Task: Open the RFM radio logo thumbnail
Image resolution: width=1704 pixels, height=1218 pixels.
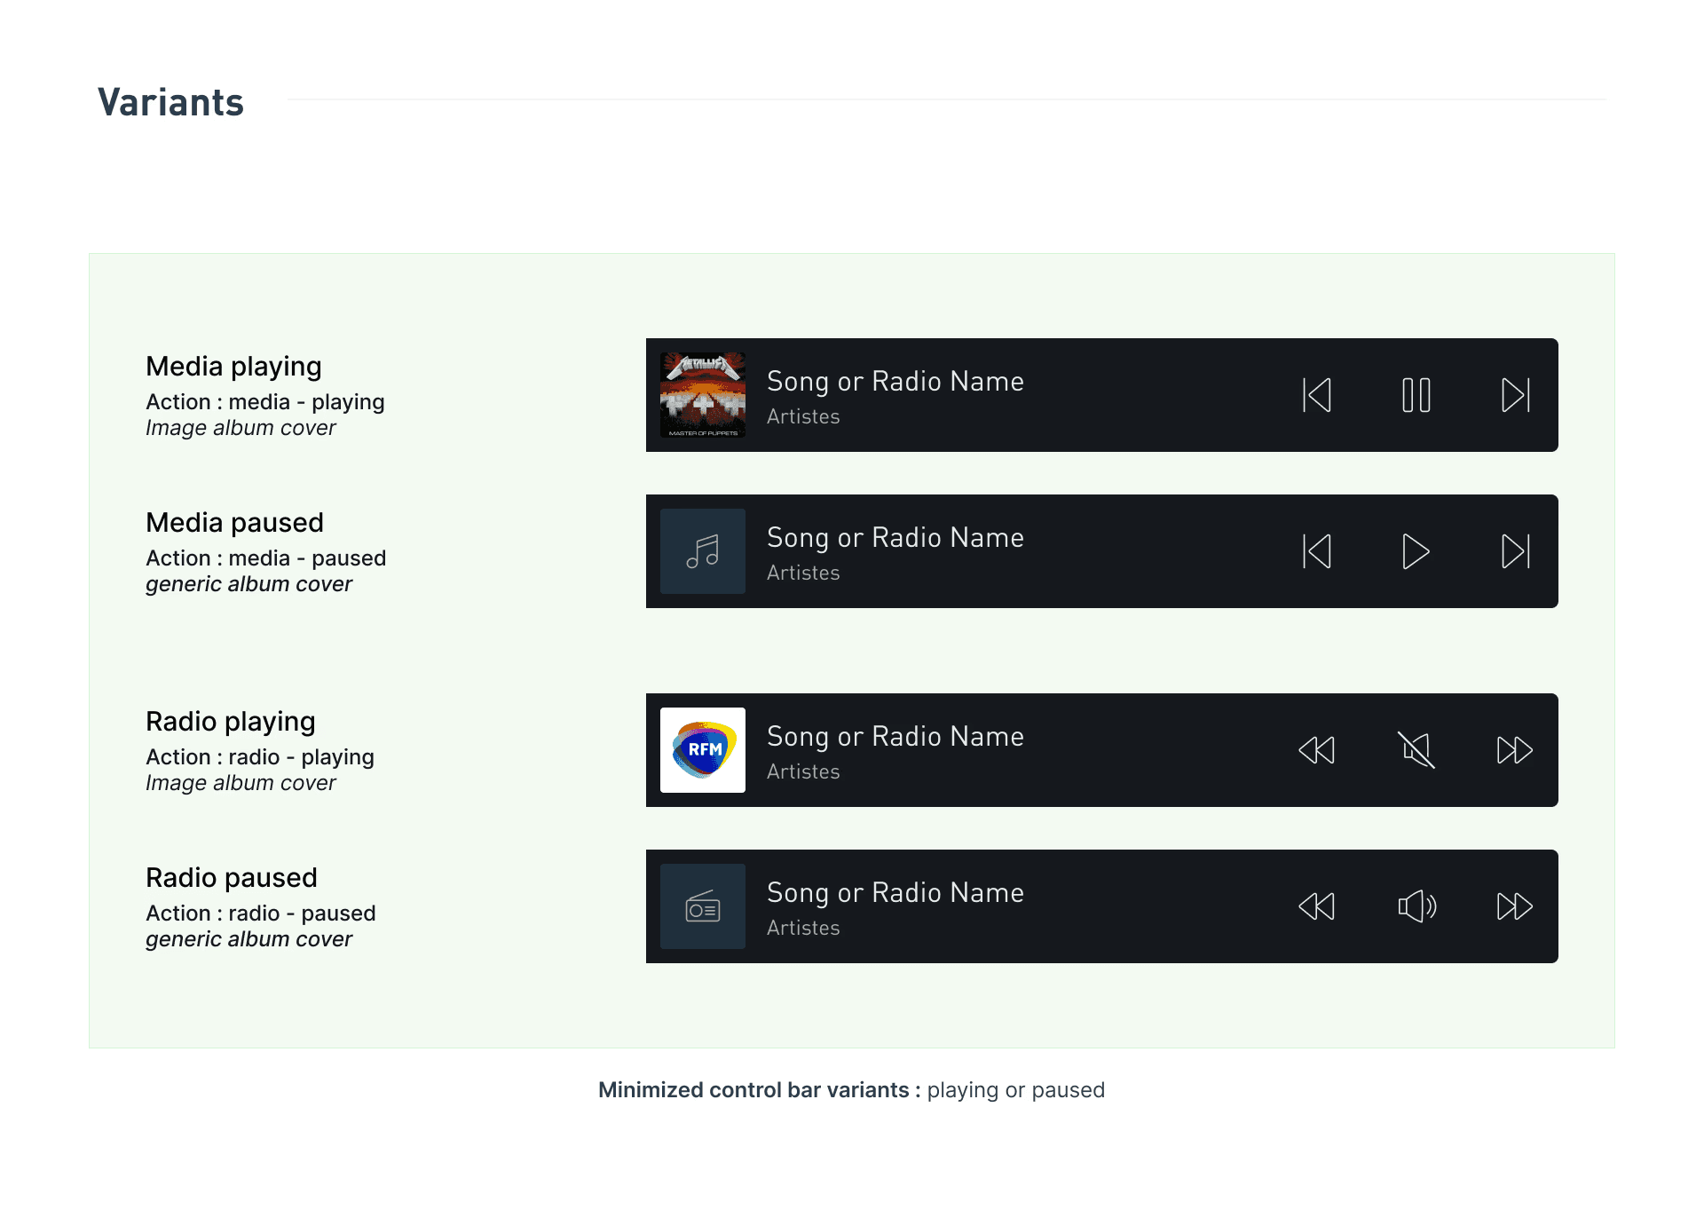Action: point(703,750)
